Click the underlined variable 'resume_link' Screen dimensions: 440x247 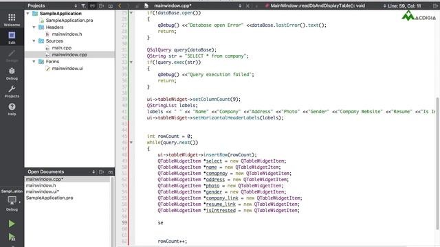pos(221,204)
